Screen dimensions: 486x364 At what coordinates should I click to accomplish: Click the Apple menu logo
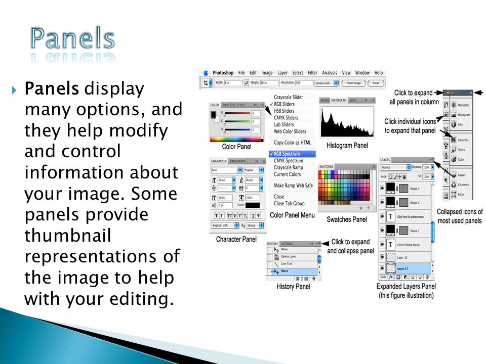point(206,73)
